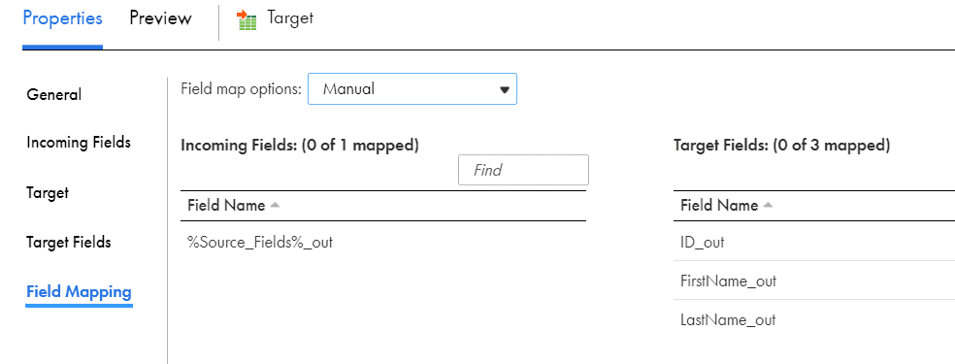Click the sort arrow beside target Field Name
This screenshot has width=955, height=364.
point(768,205)
